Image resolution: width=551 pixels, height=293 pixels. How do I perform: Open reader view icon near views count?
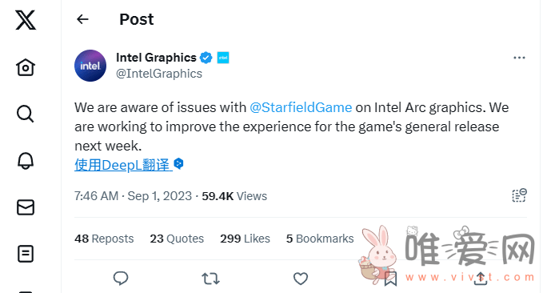pyautogui.click(x=519, y=195)
